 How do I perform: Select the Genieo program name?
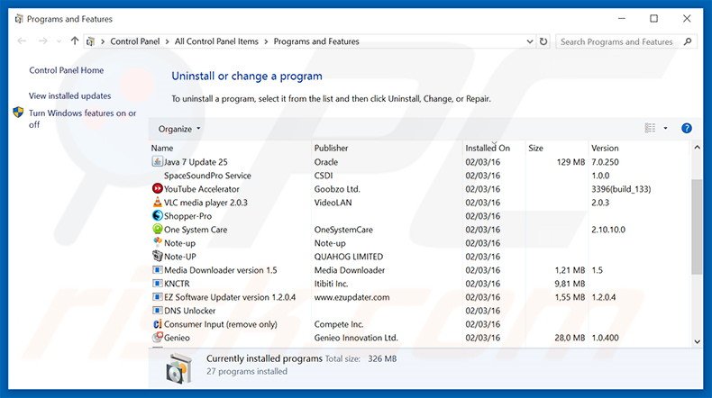tap(177, 338)
